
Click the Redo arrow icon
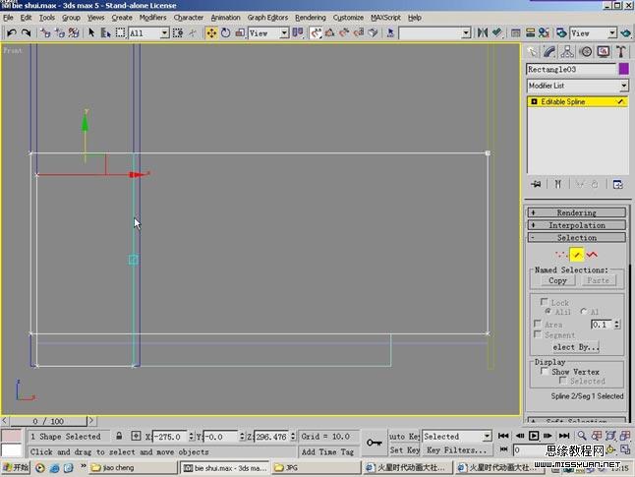(x=27, y=32)
